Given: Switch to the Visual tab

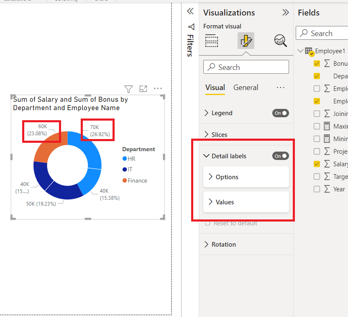Looking at the screenshot, I should coord(215,88).
